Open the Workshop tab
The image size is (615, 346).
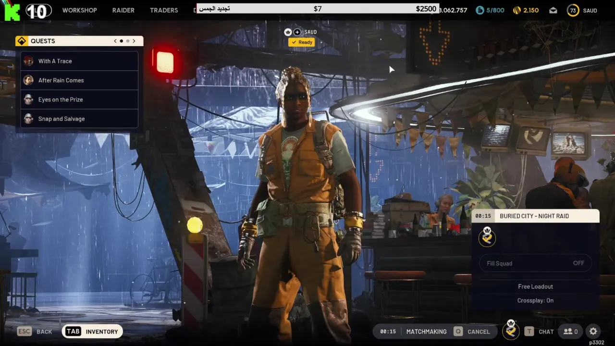[x=79, y=10]
